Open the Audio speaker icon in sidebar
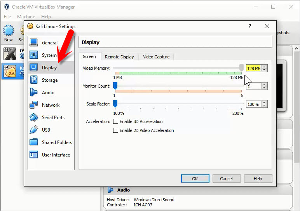 (x=34, y=92)
